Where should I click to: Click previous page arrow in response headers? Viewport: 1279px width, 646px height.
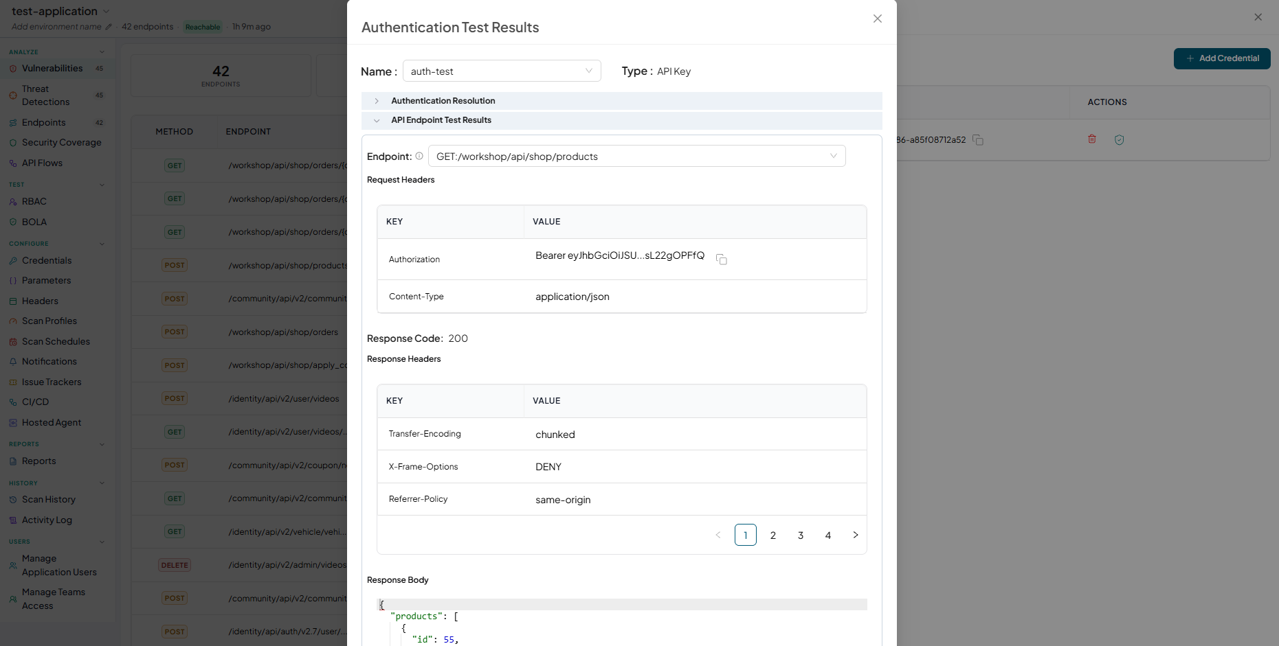[718, 535]
